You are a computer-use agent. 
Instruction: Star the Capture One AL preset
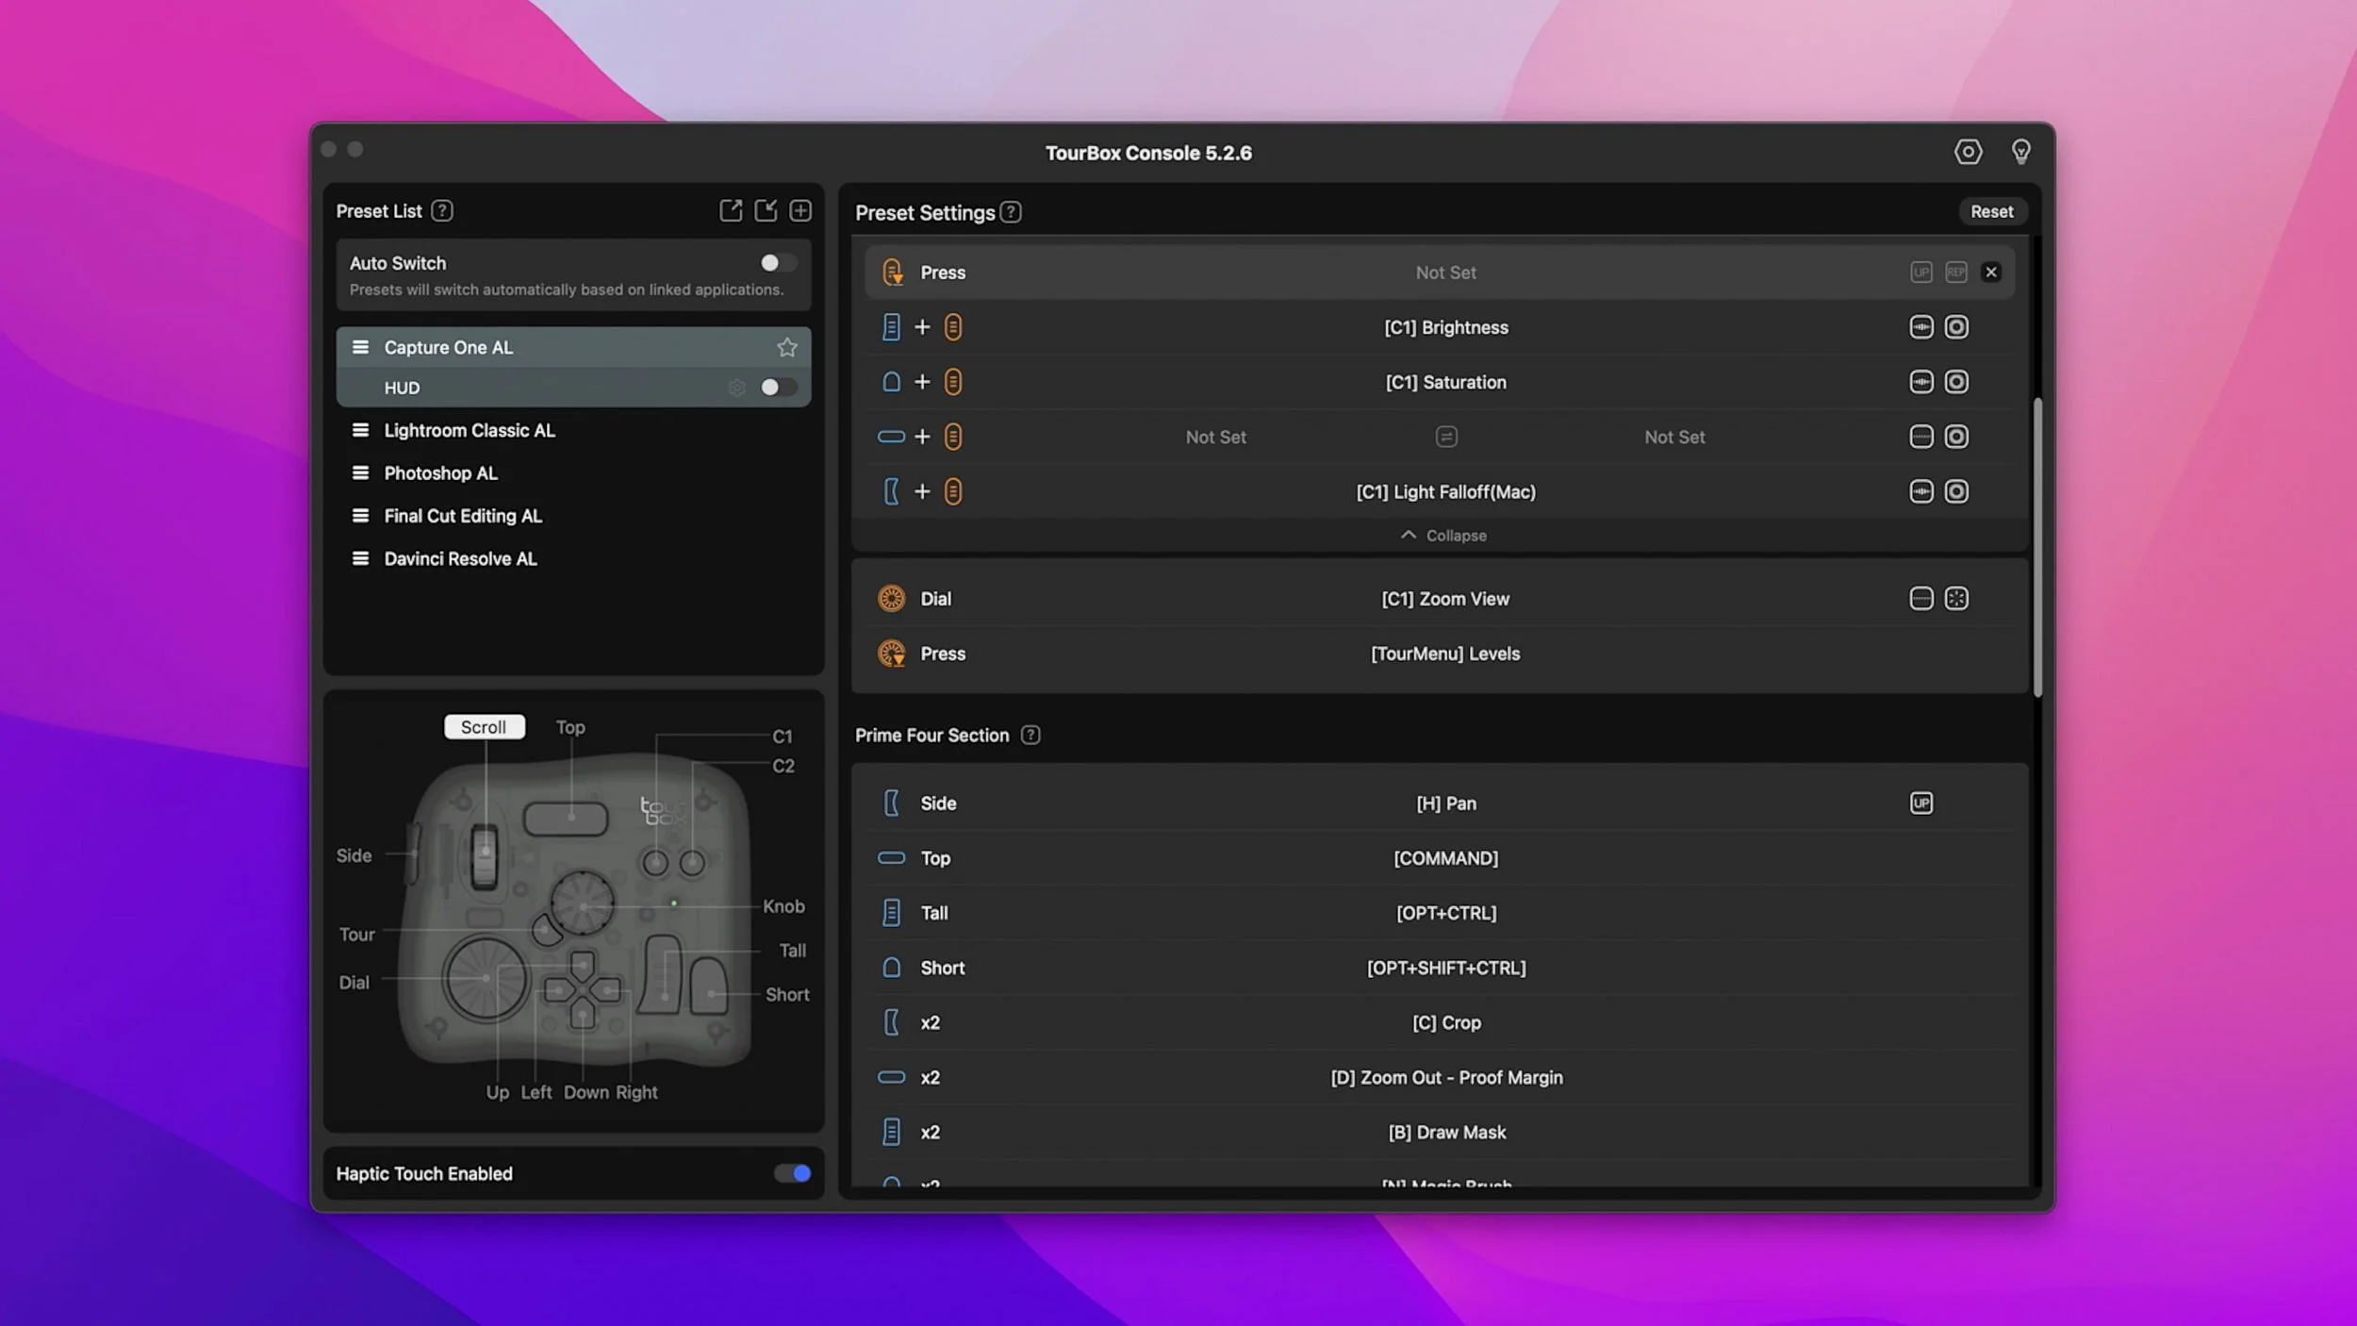click(x=787, y=347)
